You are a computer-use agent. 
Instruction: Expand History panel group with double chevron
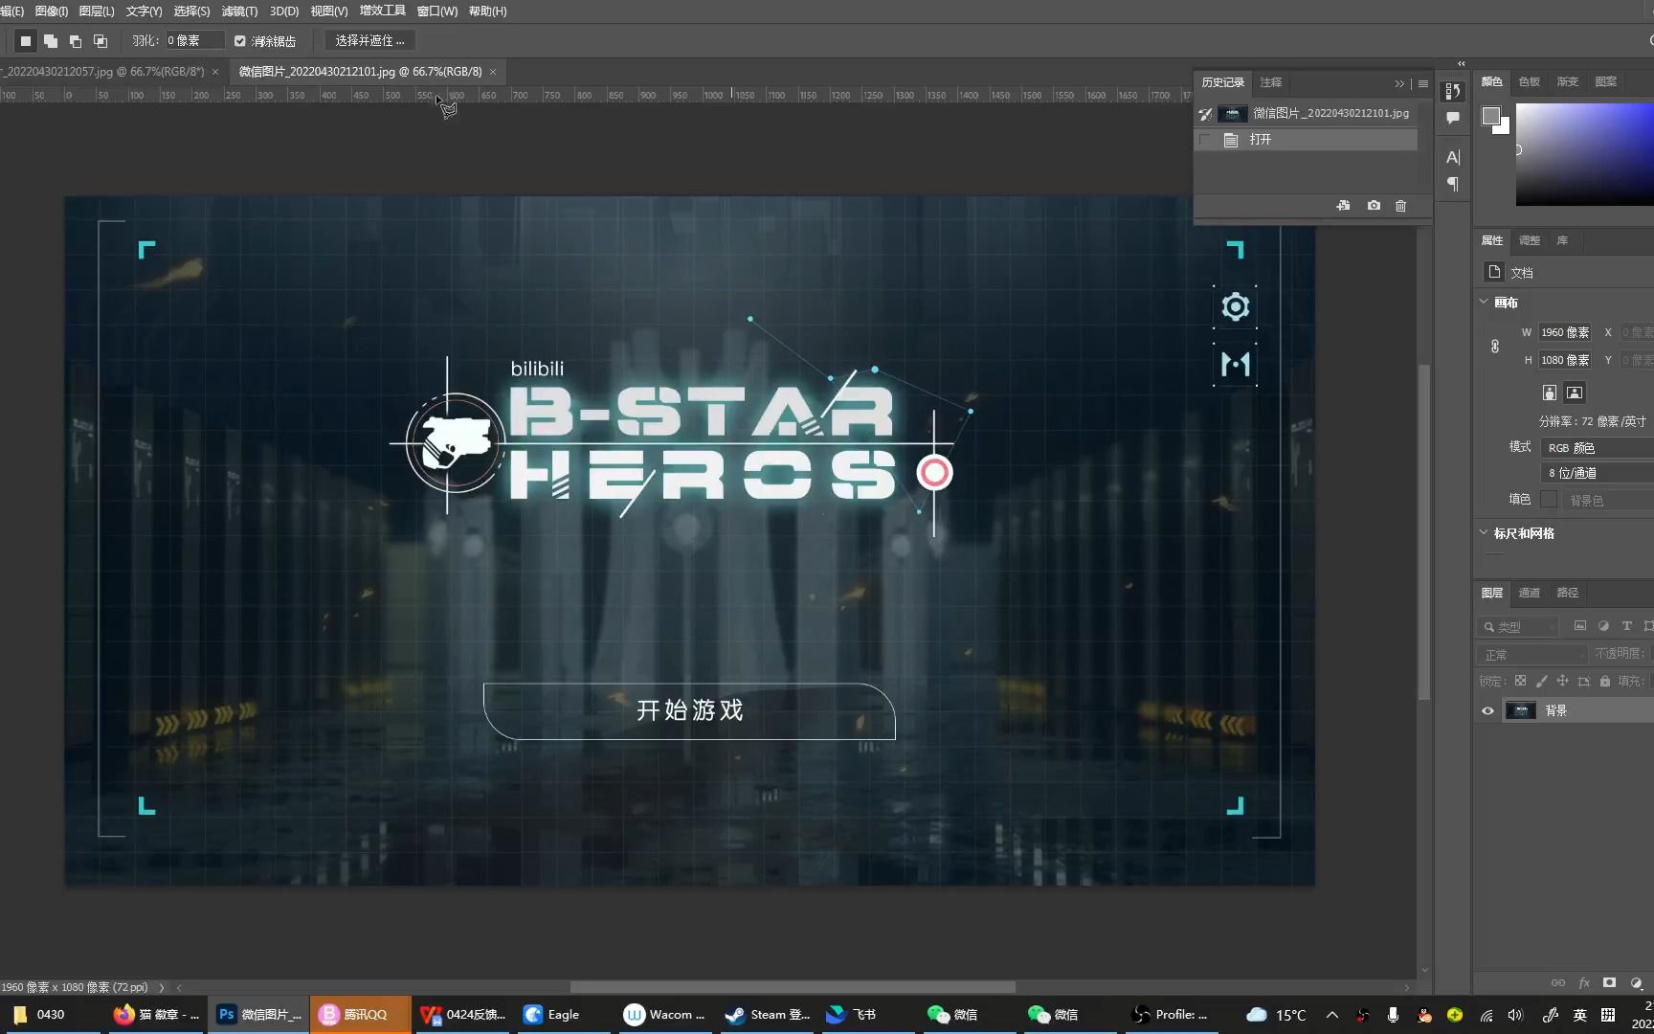(1399, 84)
